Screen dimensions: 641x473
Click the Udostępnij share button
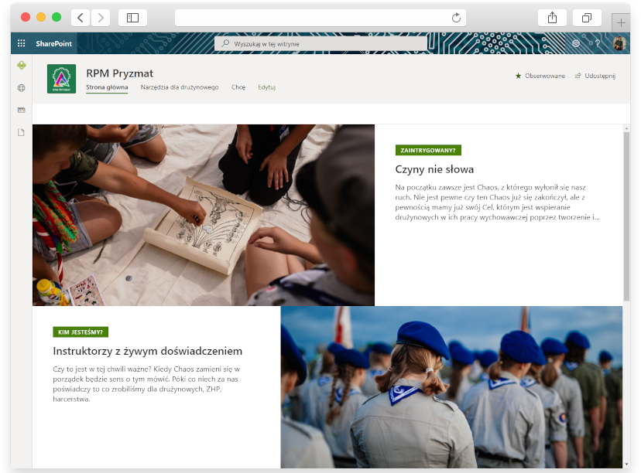(x=595, y=76)
